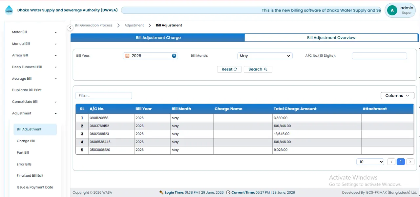This screenshot has height=197, width=420.
Task: Go to previous page arrow
Action: pos(391,162)
